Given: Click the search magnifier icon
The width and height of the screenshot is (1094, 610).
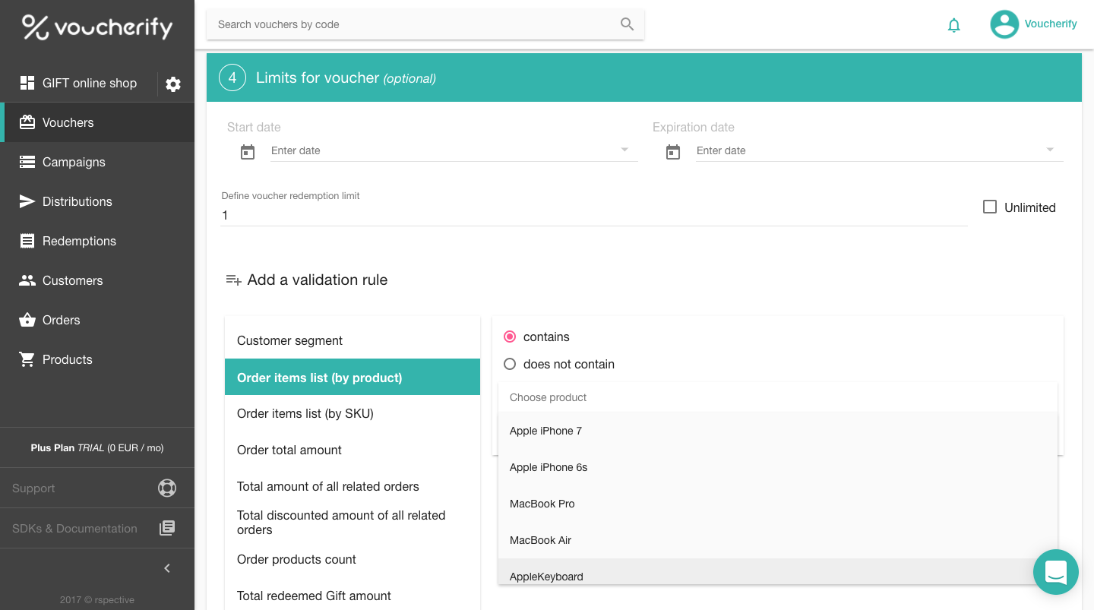Looking at the screenshot, I should [627, 24].
